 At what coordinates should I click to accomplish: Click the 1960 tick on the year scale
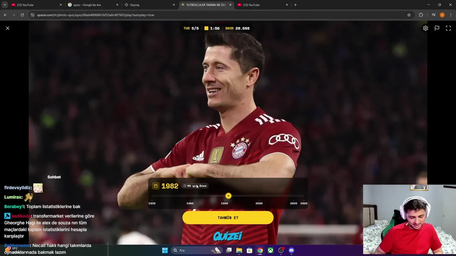point(190,203)
